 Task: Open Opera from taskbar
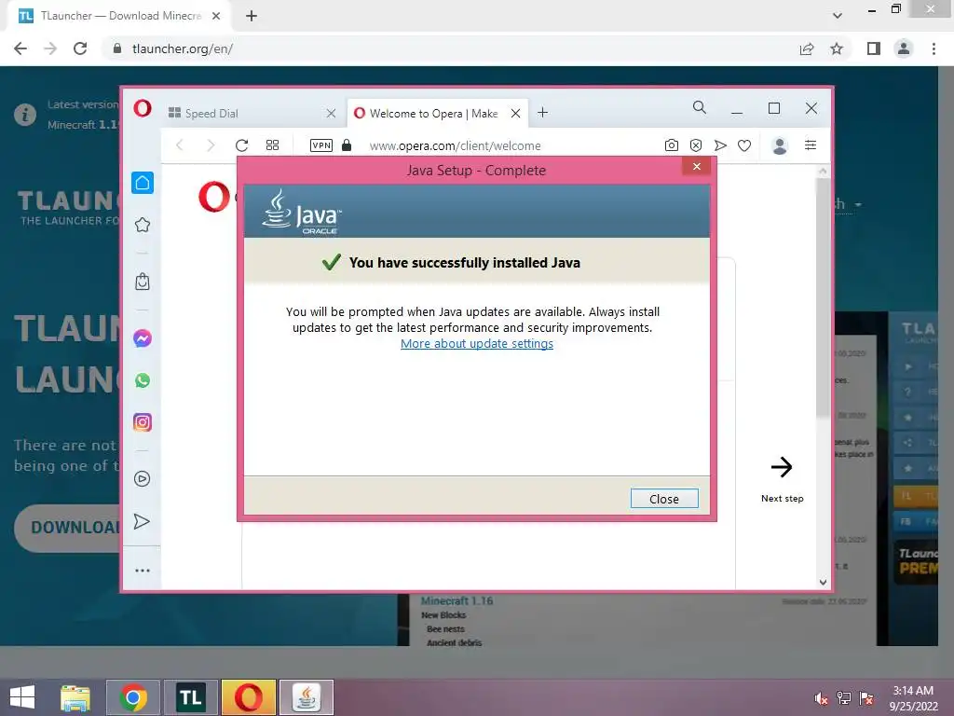(248, 697)
